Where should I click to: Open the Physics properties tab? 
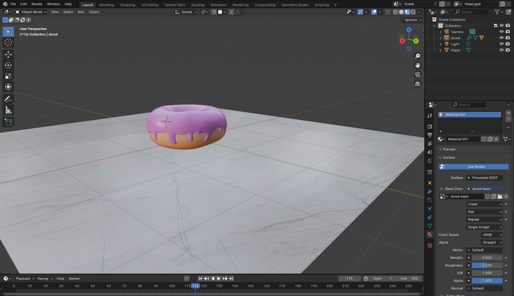[430, 209]
